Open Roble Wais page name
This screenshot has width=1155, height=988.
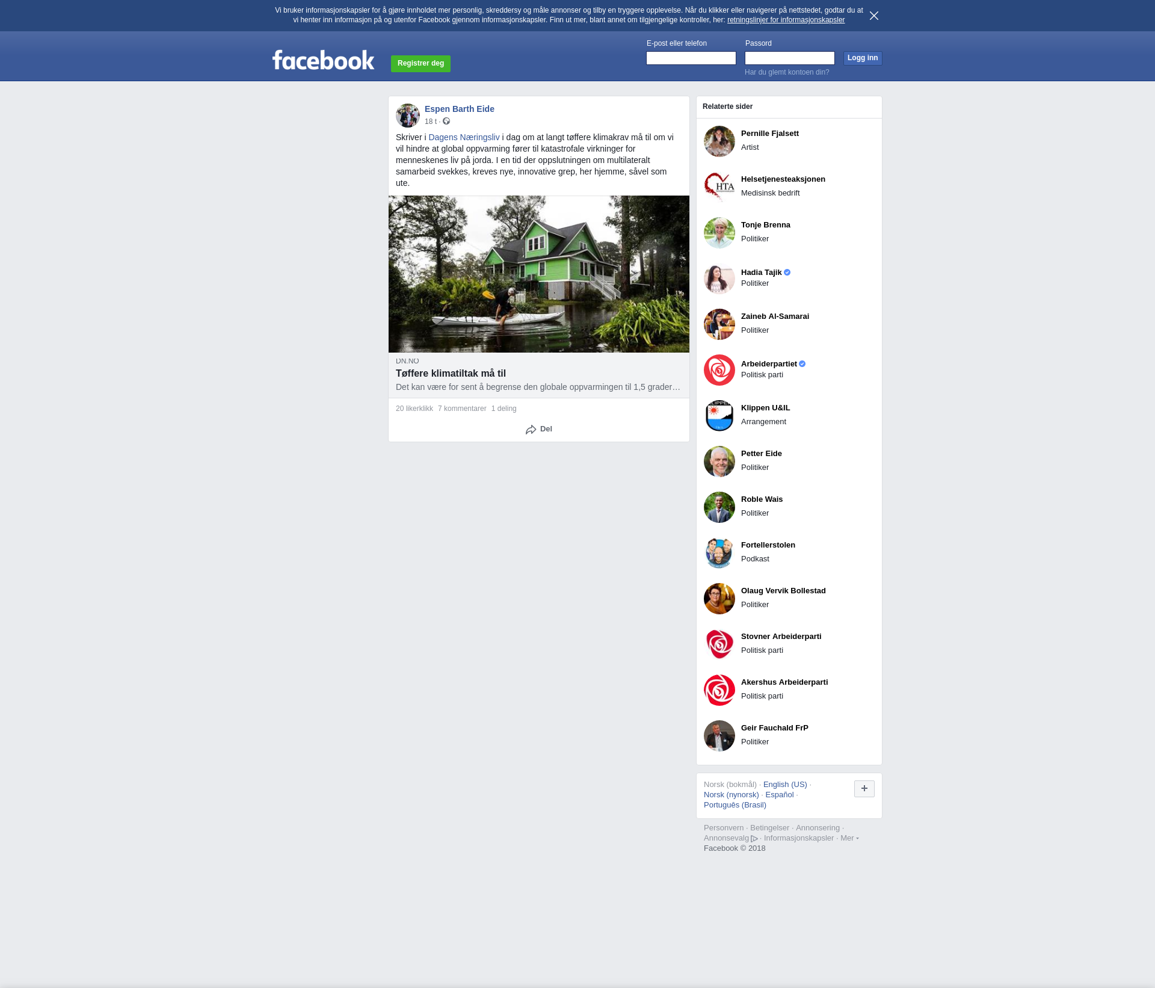click(x=762, y=499)
